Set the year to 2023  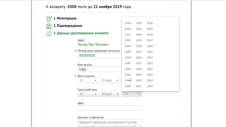150,64
